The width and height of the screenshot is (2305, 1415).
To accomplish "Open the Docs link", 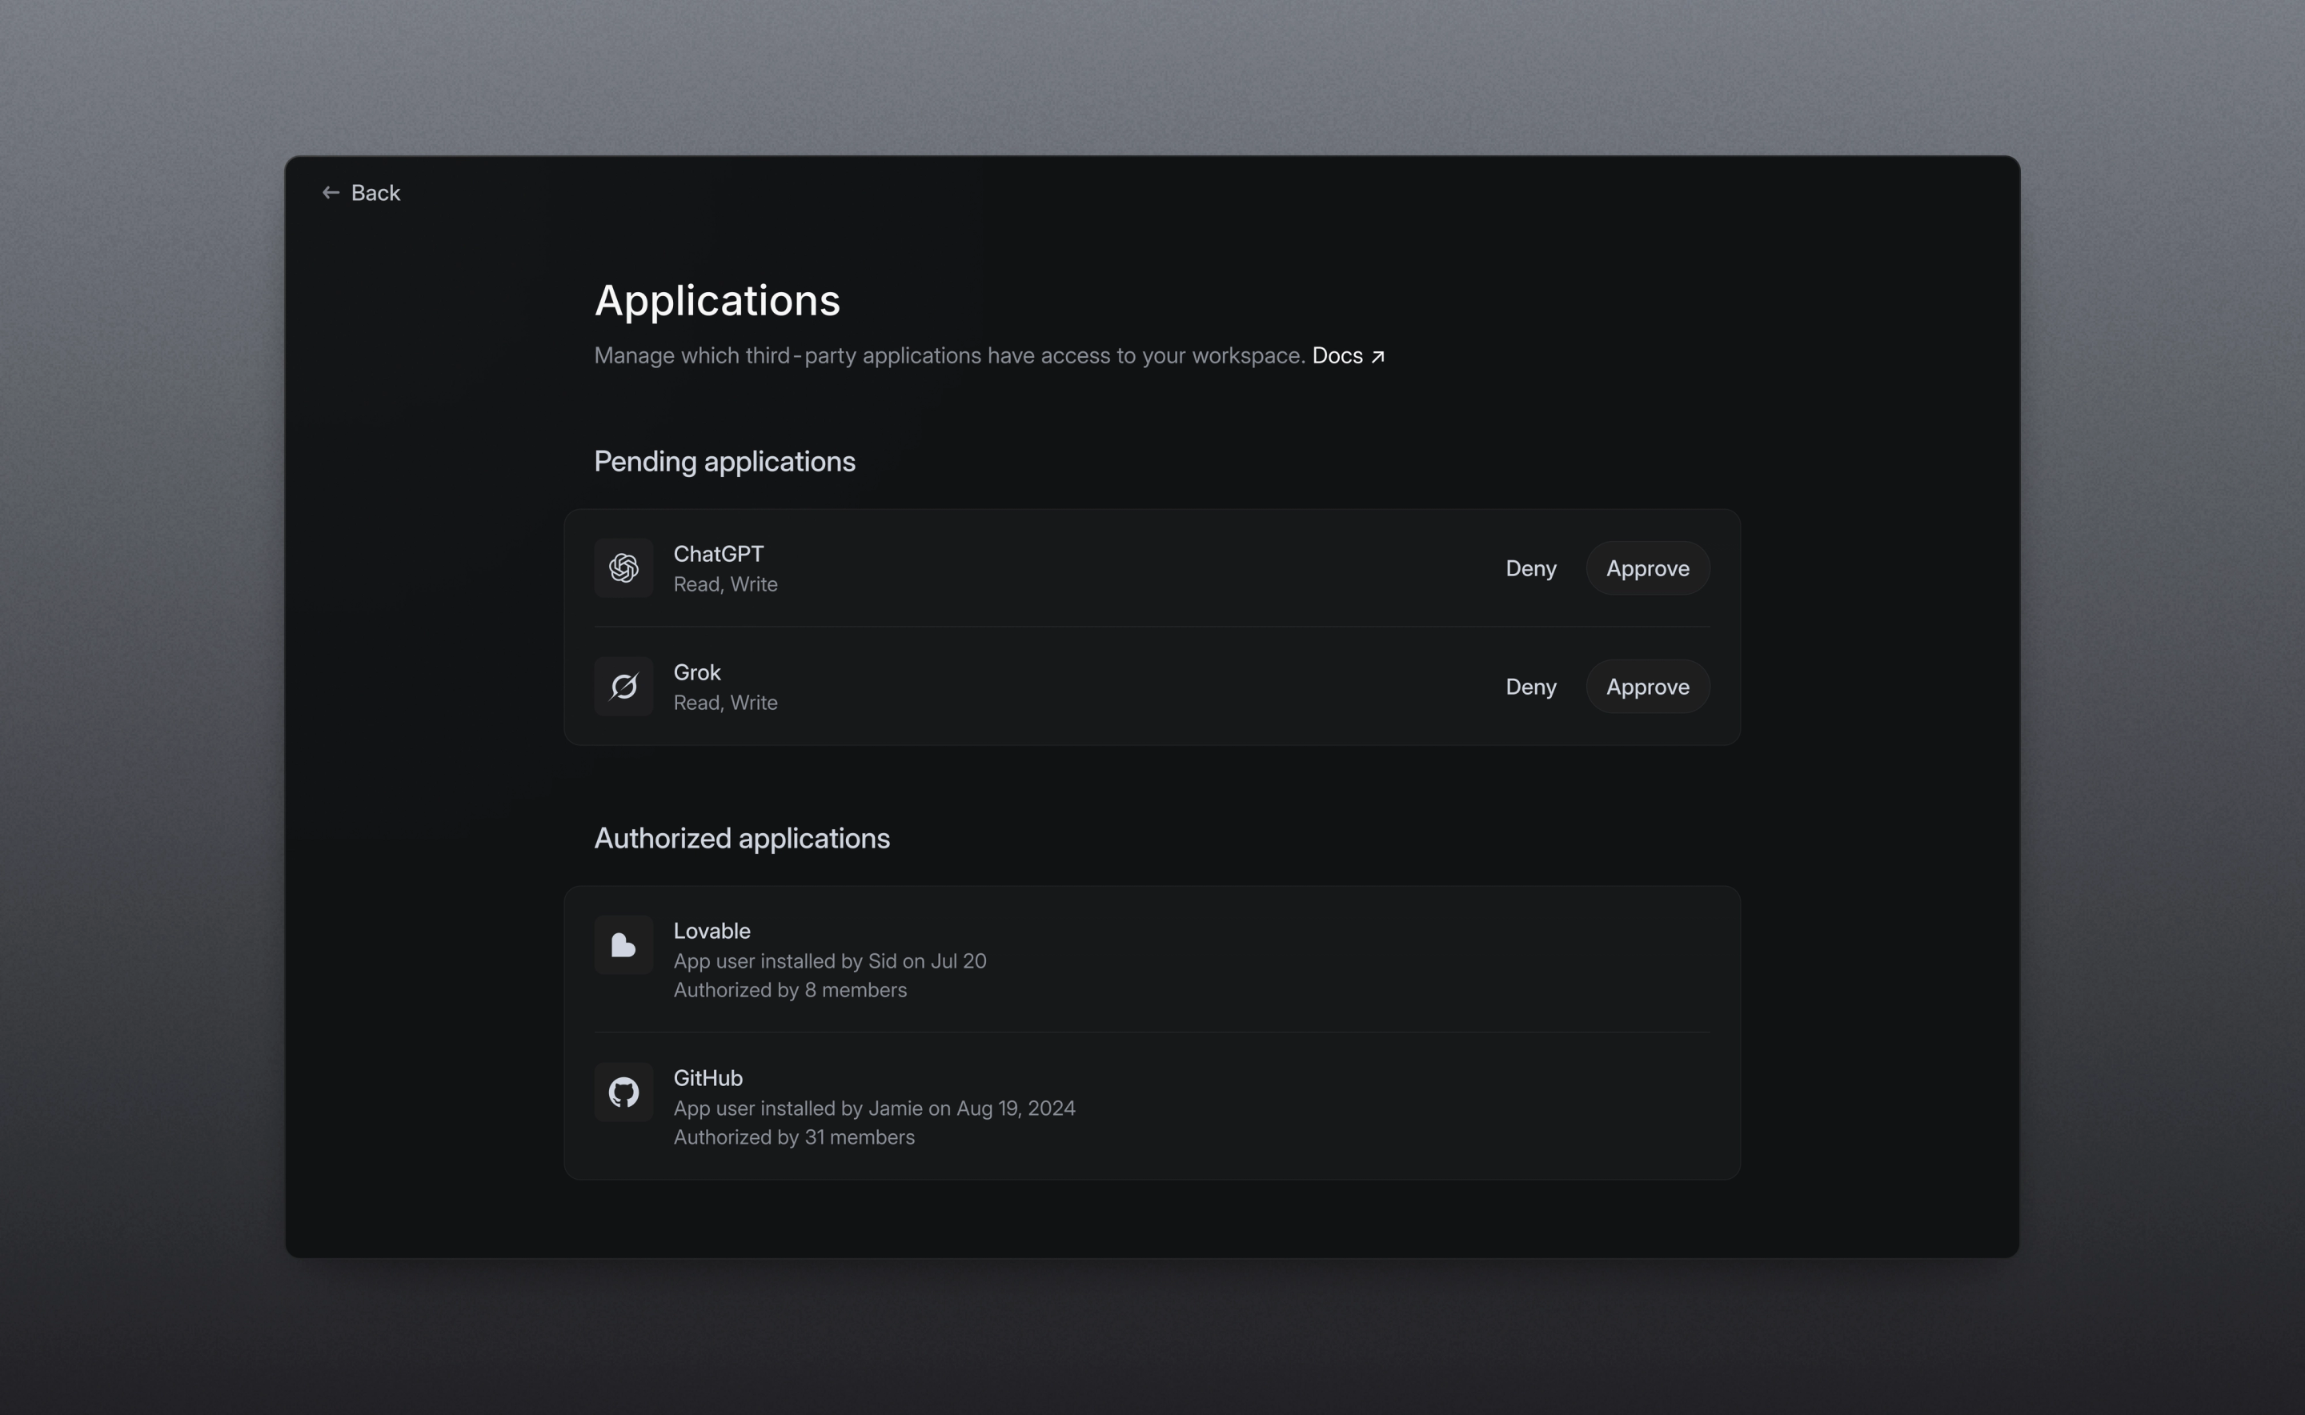I will pos(1348,355).
